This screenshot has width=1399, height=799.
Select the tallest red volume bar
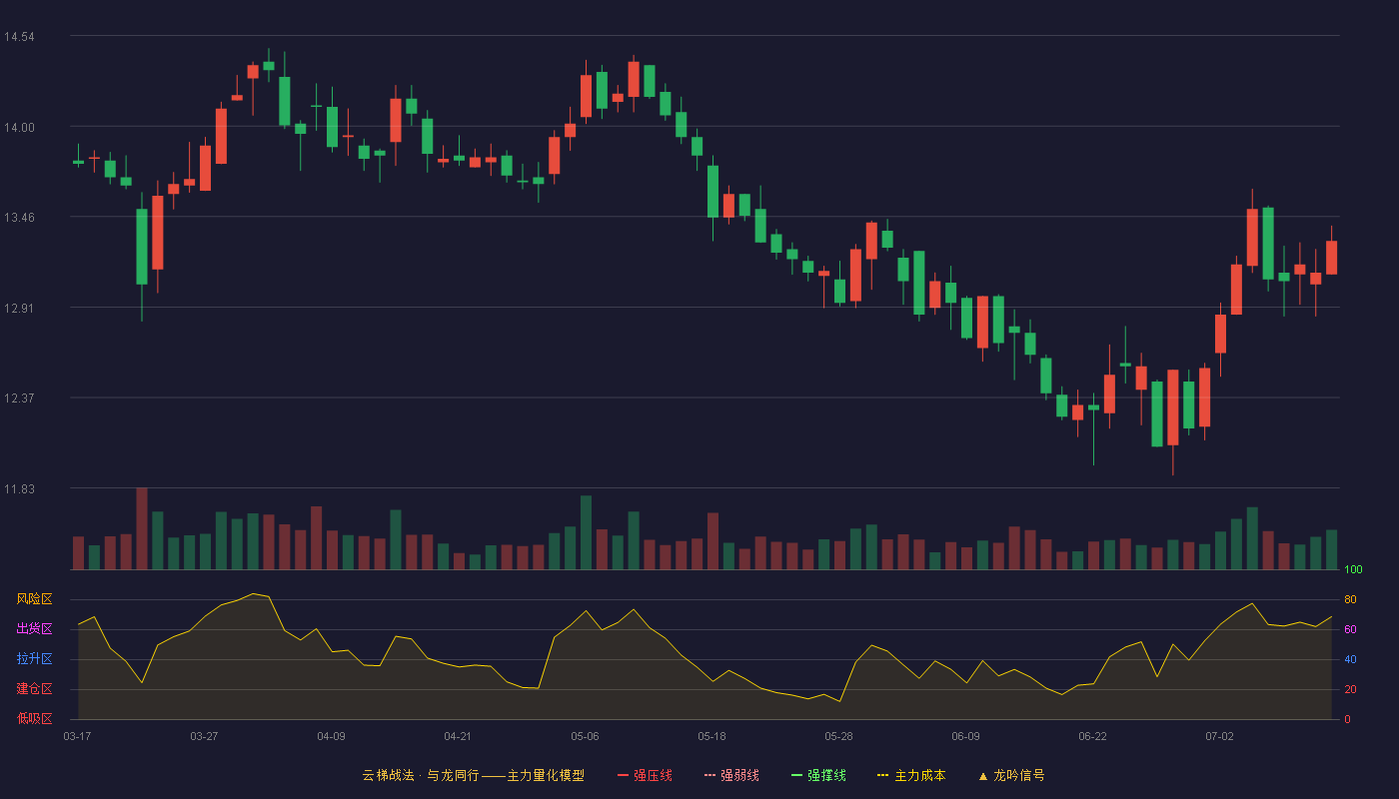142,528
